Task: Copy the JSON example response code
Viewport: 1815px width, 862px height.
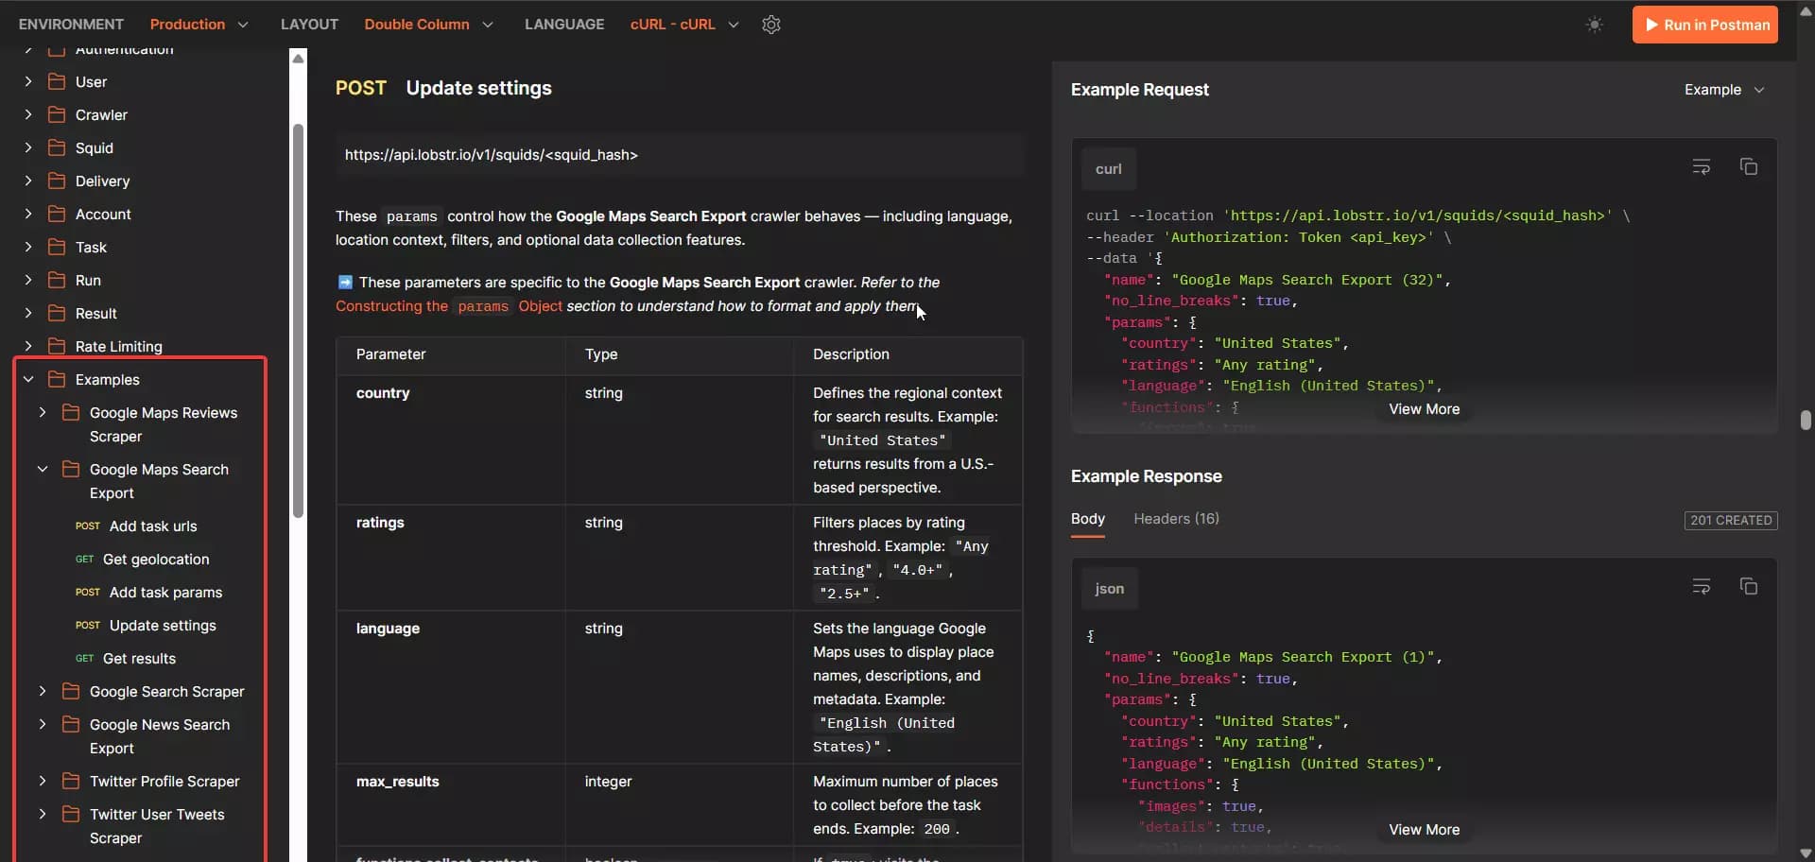Action: click(1748, 586)
